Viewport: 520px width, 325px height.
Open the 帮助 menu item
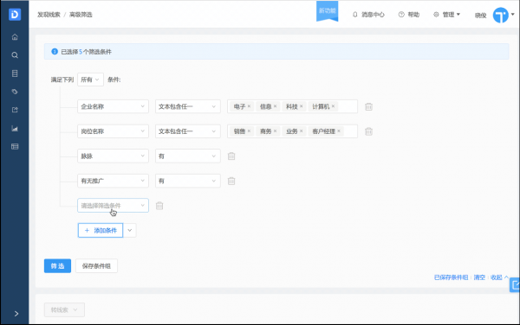tap(409, 15)
